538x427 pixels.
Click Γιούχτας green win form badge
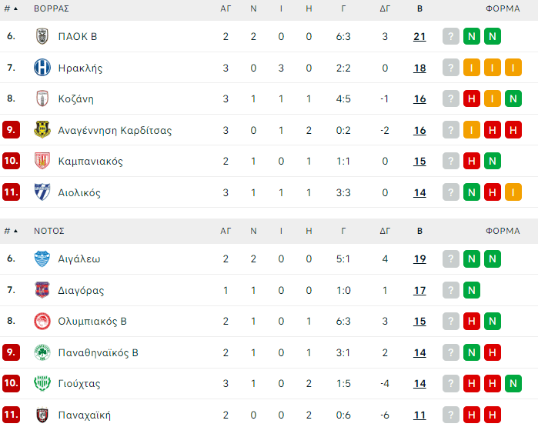pyautogui.click(x=513, y=383)
